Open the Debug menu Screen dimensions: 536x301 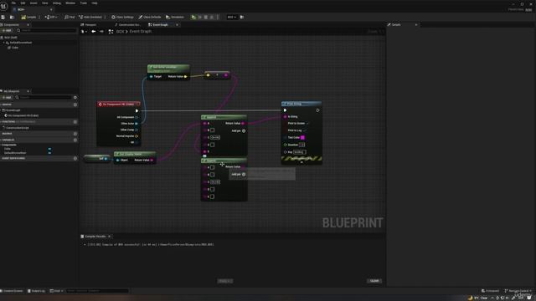57,3
